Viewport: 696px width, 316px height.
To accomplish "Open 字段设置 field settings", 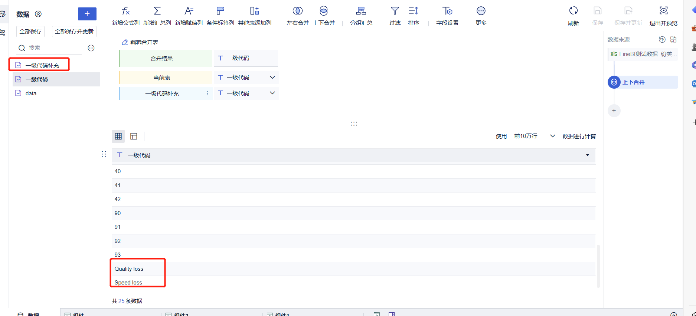I will point(447,16).
